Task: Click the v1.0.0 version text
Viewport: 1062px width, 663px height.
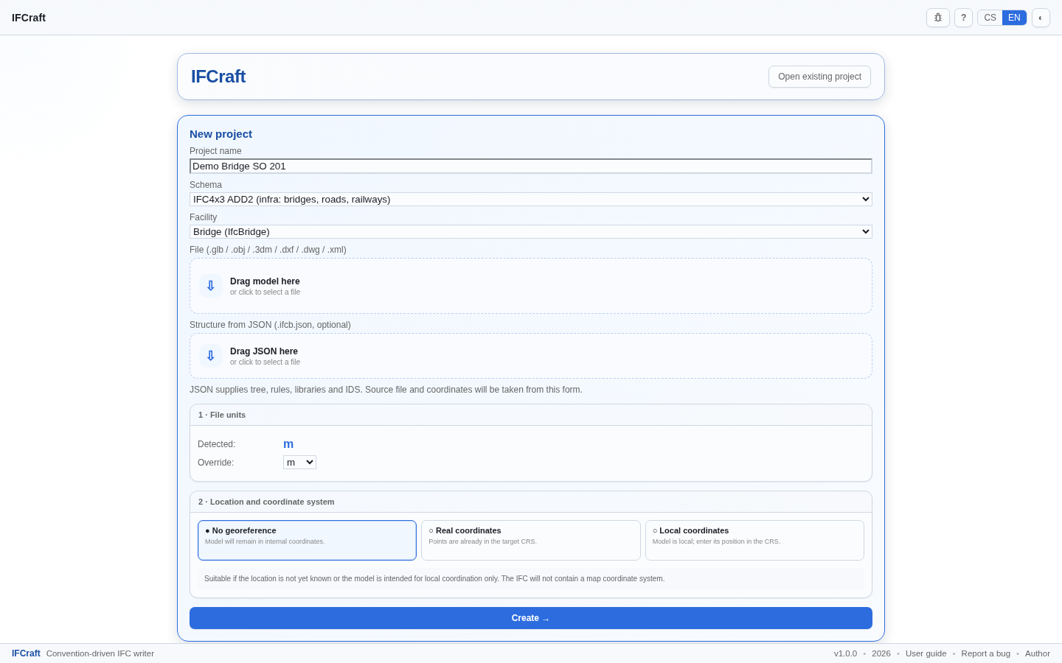Action: pos(845,653)
